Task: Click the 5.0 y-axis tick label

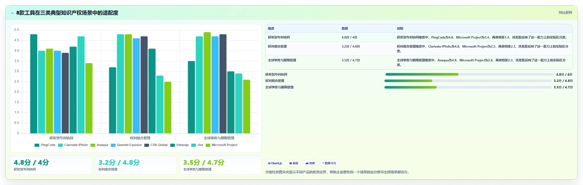Action: tap(17, 30)
